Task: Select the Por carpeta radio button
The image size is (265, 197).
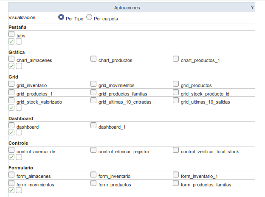Action: coord(89,18)
